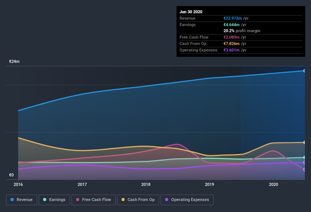311x212 pixels.
Task: Click the €0 y-axis label
Action: pos(11,175)
